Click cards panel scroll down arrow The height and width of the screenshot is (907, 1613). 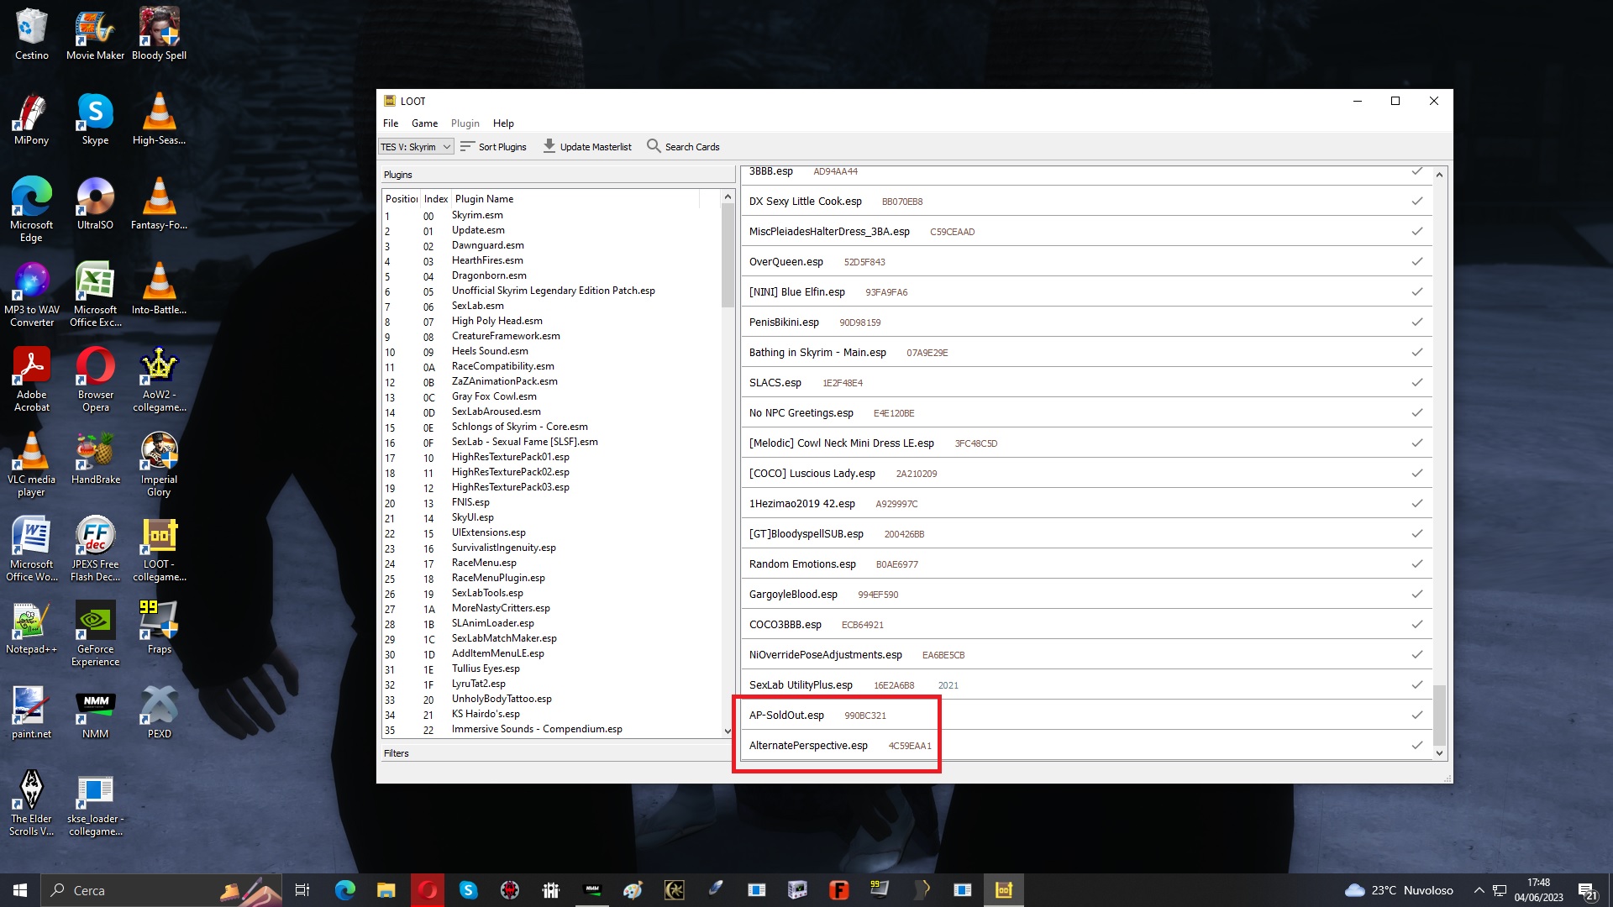(x=1439, y=753)
